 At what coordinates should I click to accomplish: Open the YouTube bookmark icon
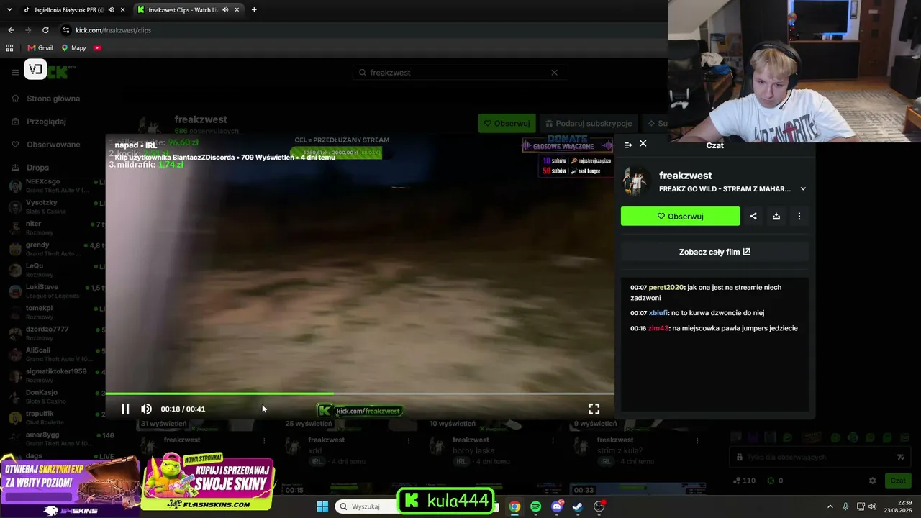[97, 48]
